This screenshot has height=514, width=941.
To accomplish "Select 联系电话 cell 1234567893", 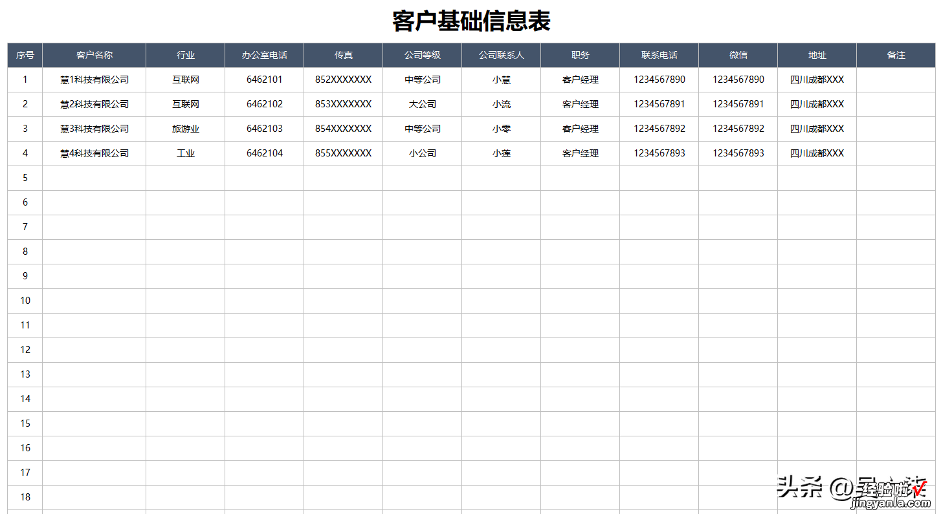I will [x=659, y=153].
